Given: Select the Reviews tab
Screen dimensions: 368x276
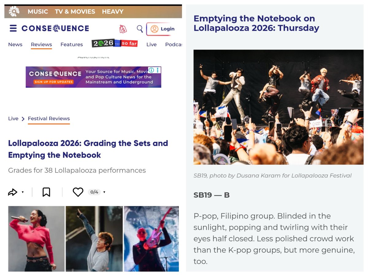Looking at the screenshot, I should point(41,44).
